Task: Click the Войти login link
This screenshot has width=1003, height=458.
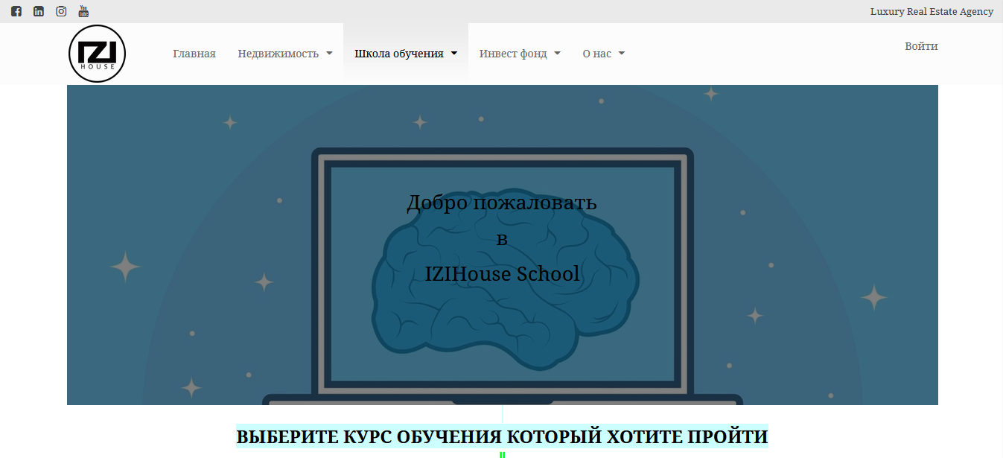Action: pos(921,46)
